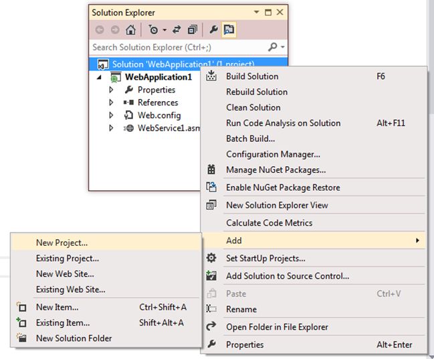The width and height of the screenshot is (434, 359).
Task: Choose Calculate Code Metrics
Action: (314, 223)
